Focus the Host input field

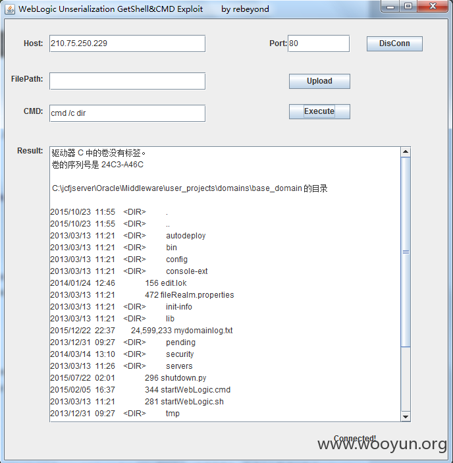coord(127,43)
